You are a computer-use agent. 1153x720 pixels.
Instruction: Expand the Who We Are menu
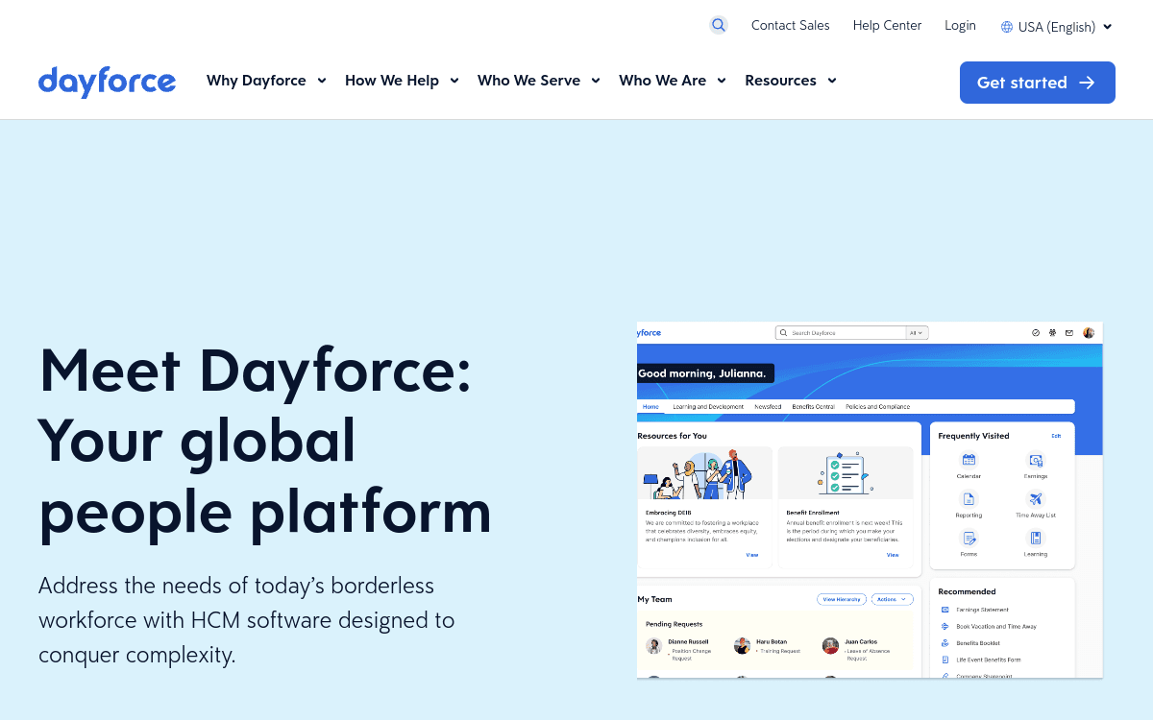point(673,81)
